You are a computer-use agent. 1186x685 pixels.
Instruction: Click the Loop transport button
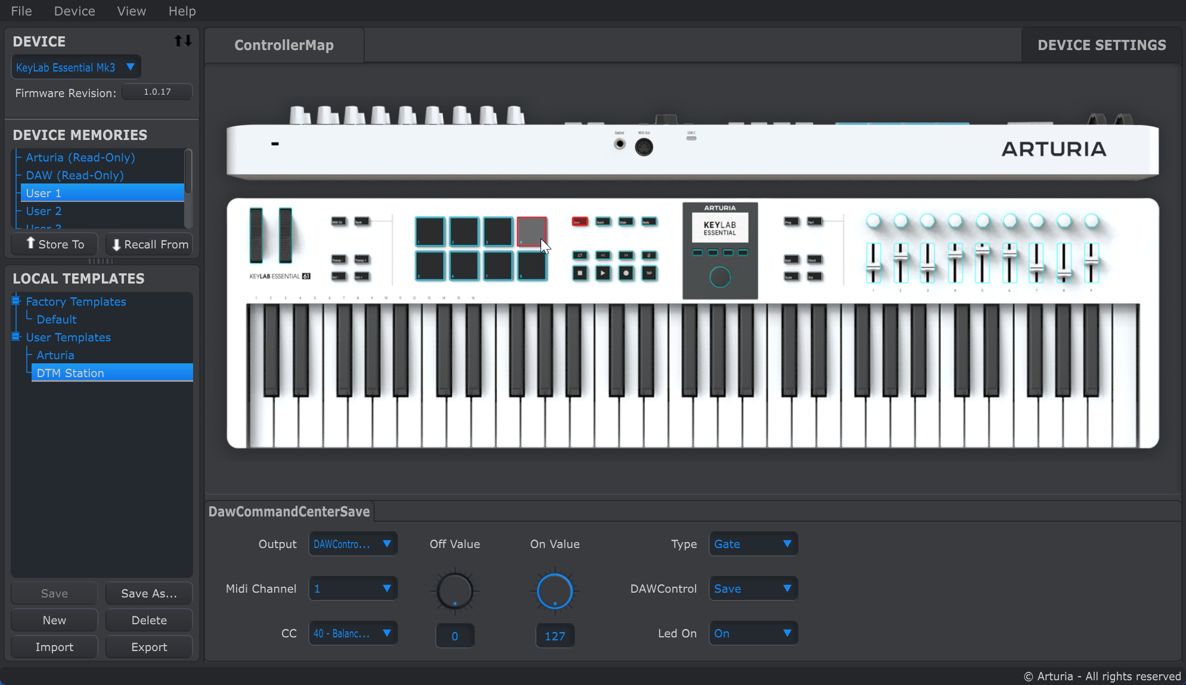(580, 256)
